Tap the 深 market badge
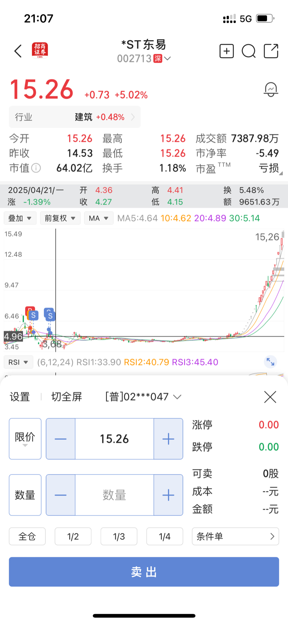 [x=157, y=59]
